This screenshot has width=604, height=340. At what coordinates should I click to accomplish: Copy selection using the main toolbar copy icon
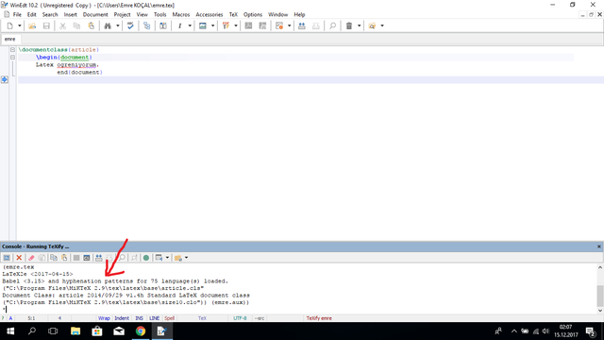(x=76, y=25)
